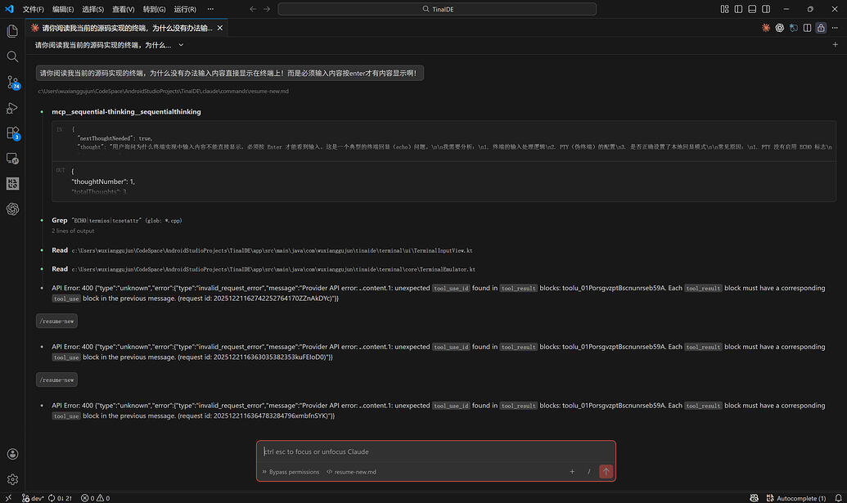Open slash commands menu in input box
The width and height of the screenshot is (847, 503).
pos(588,472)
